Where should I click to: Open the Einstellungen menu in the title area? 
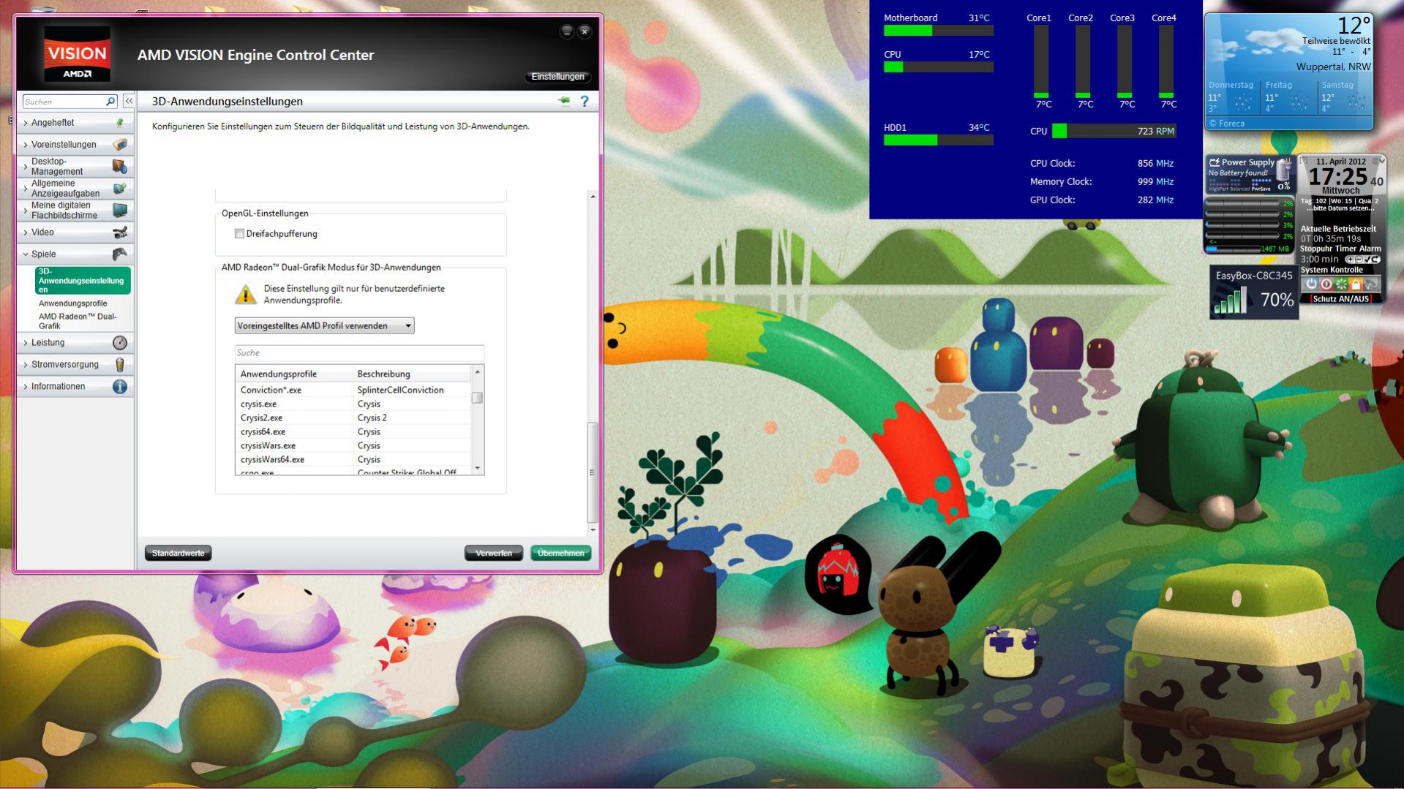[x=558, y=77]
